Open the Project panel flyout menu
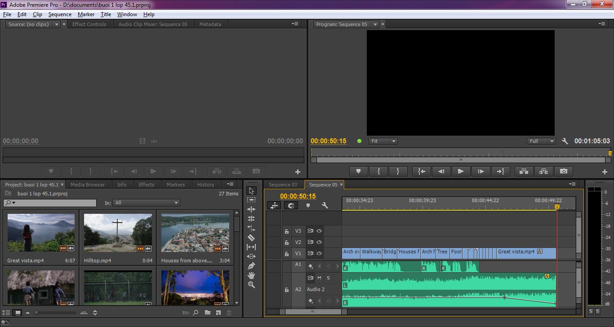This screenshot has width=614, height=327. [x=230, y=184]
